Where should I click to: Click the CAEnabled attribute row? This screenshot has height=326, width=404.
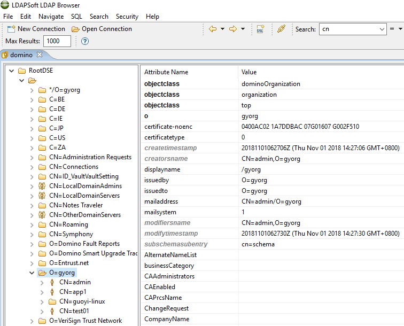coord(273,287)
